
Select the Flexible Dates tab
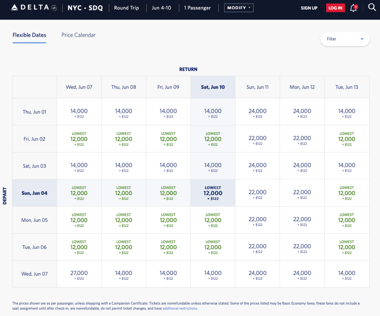point(29,35)
